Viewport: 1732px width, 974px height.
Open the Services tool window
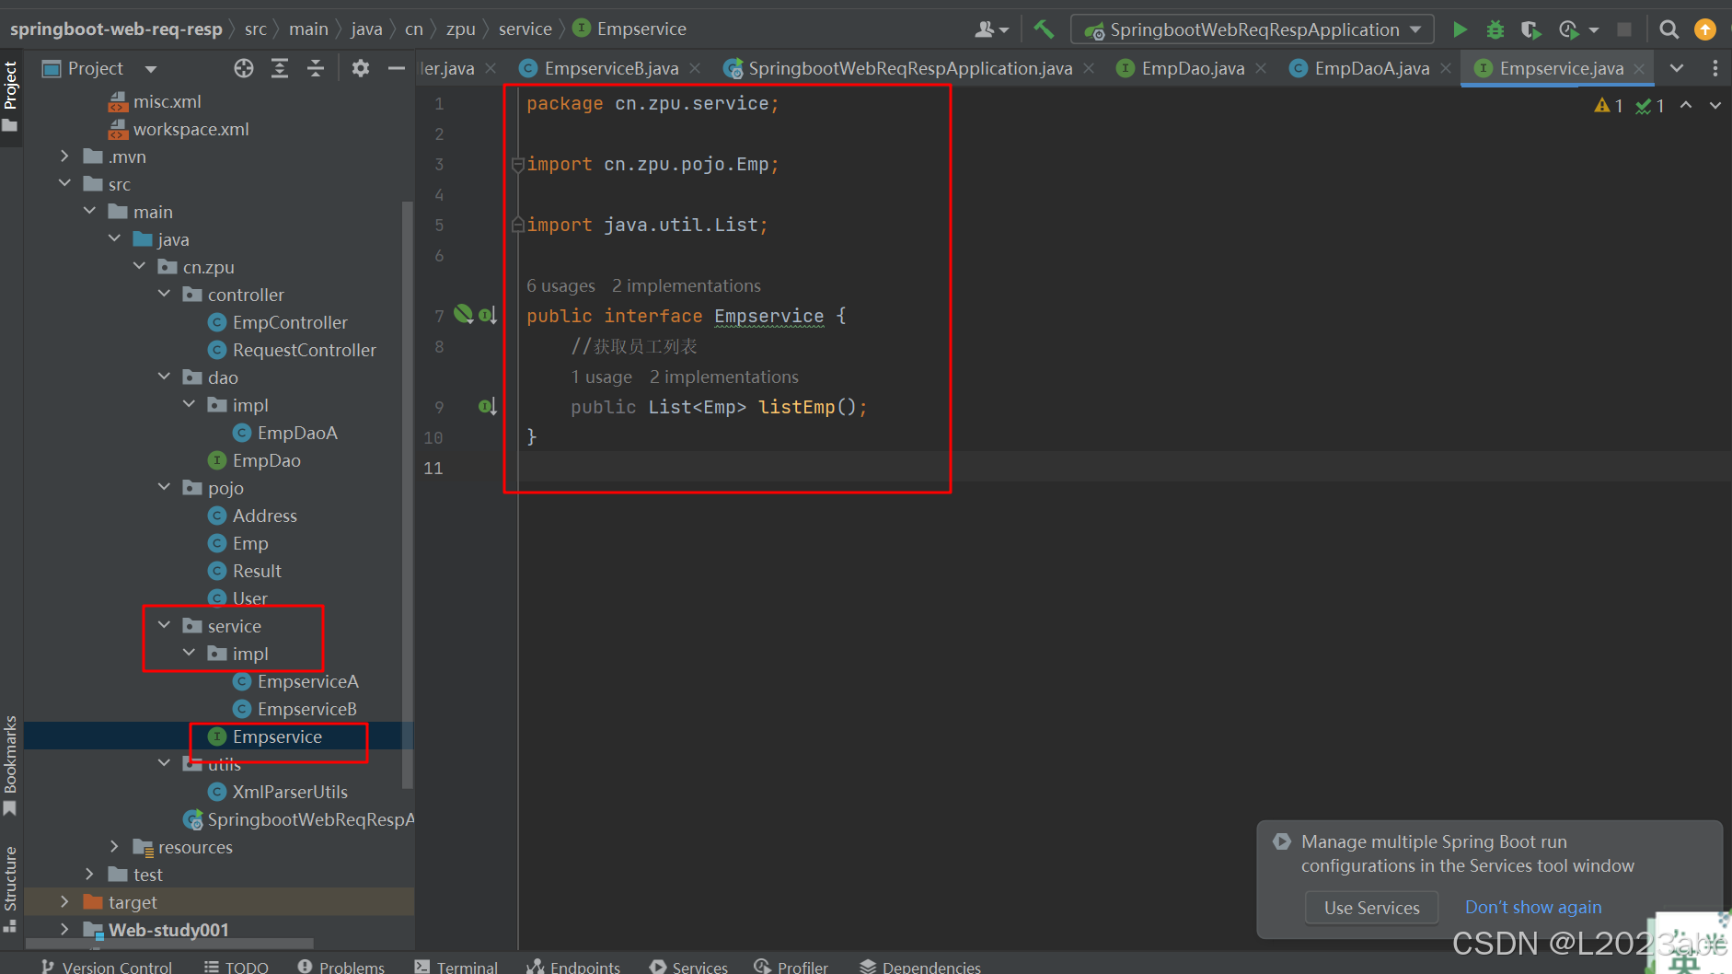click(x=689, y=966)
